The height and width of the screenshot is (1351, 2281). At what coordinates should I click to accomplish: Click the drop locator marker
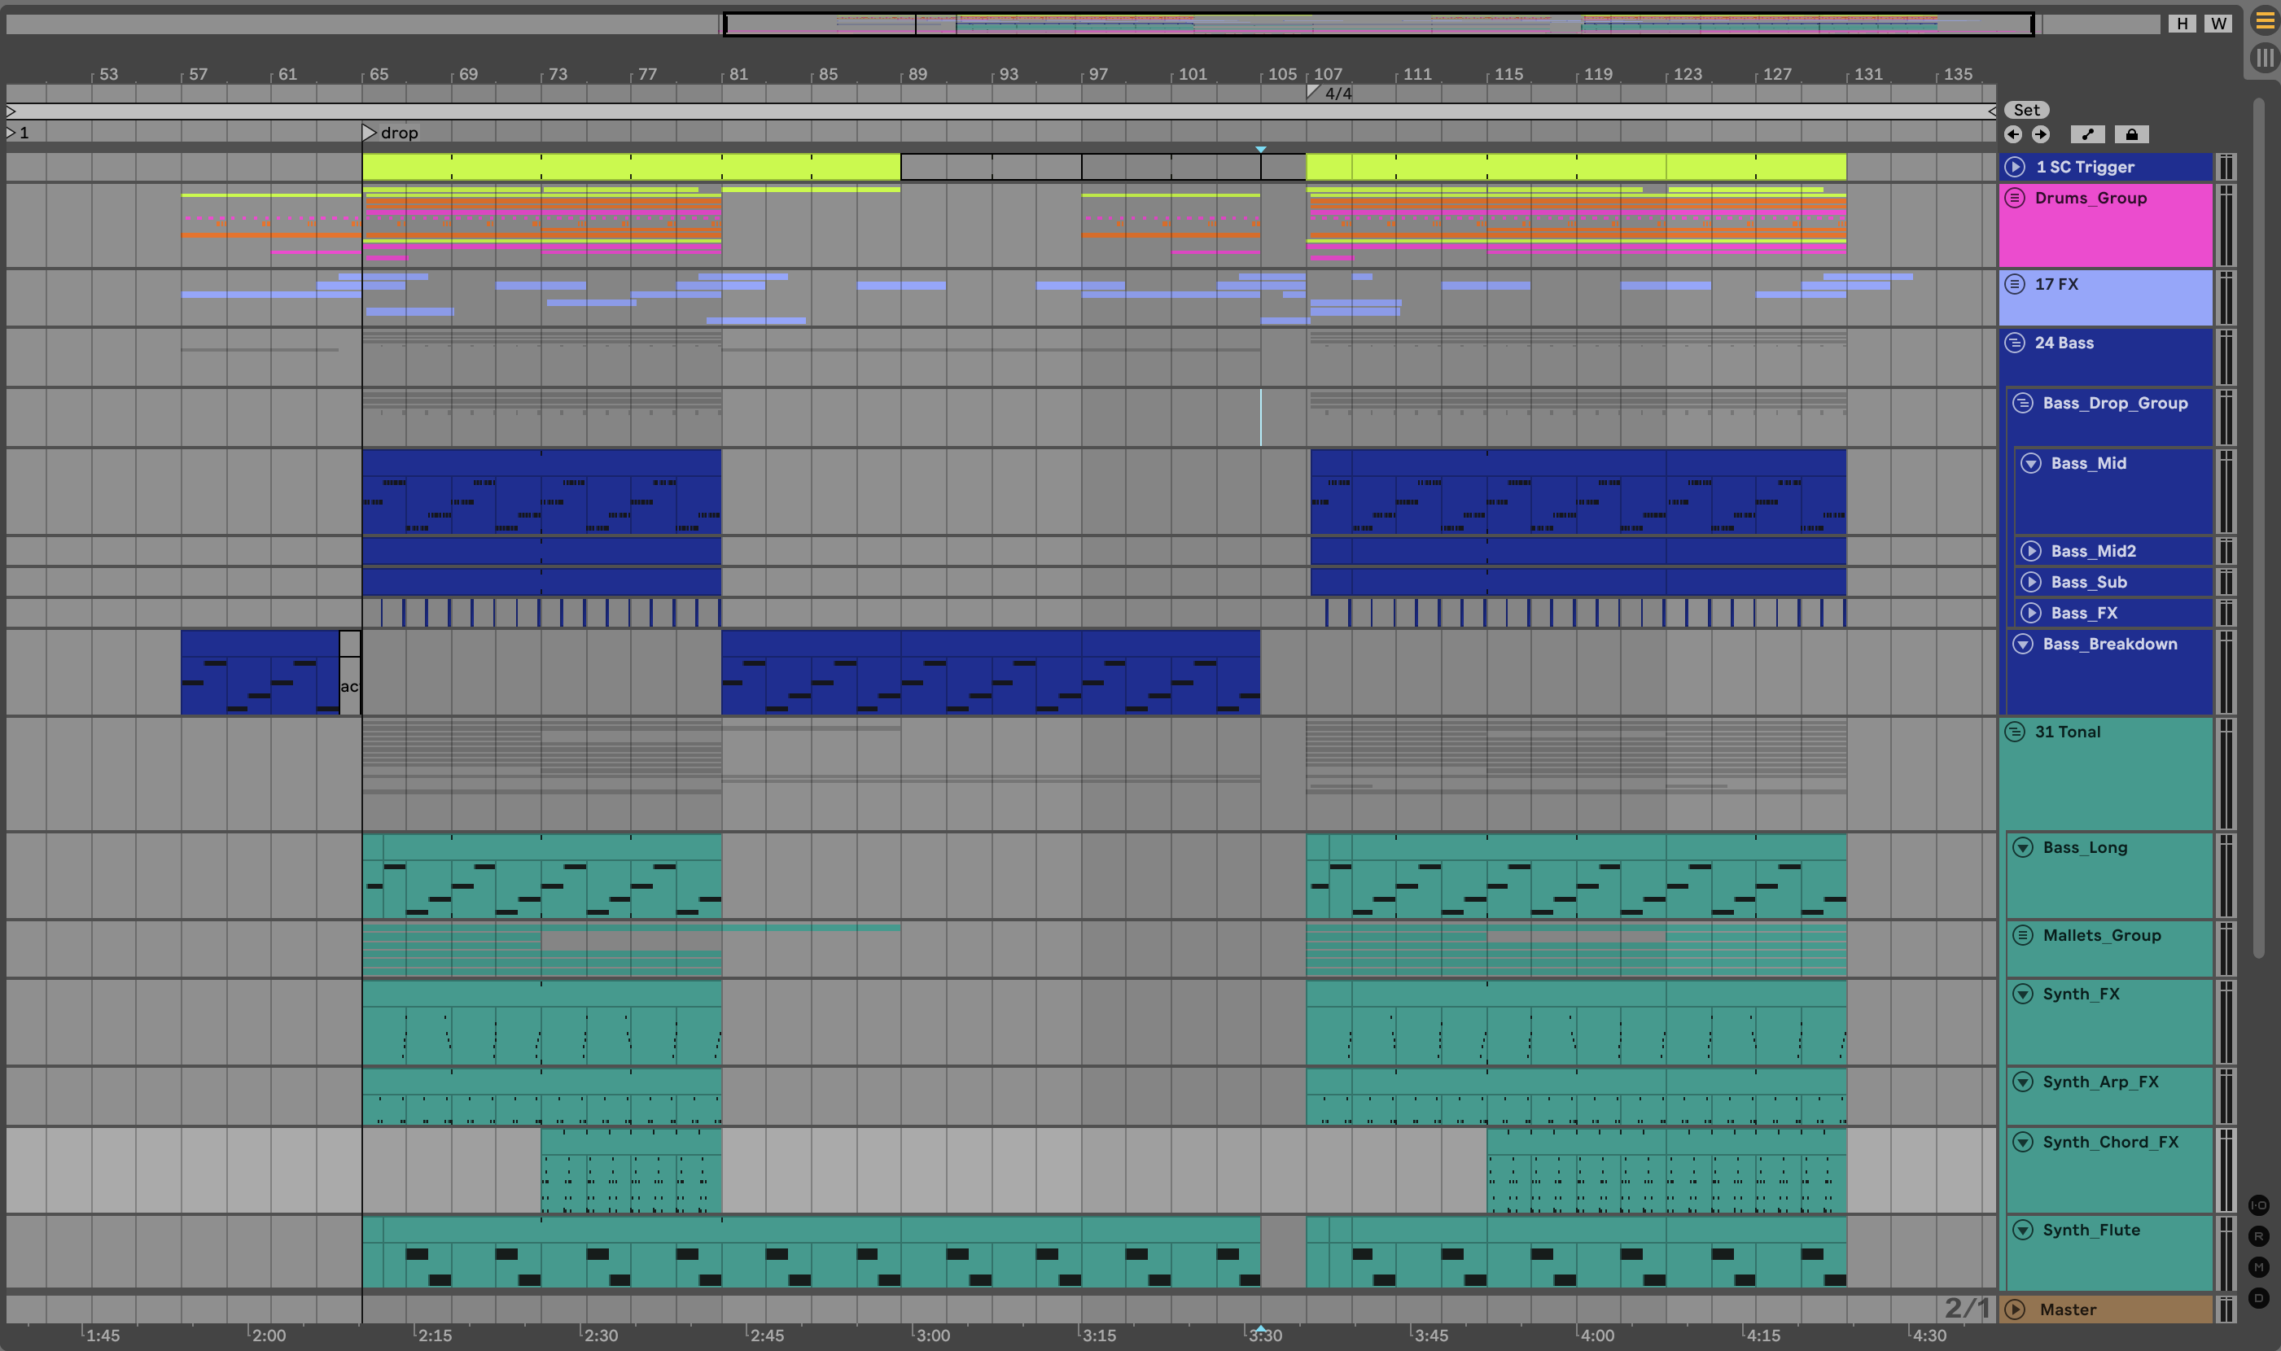click(x=369, y=133)
